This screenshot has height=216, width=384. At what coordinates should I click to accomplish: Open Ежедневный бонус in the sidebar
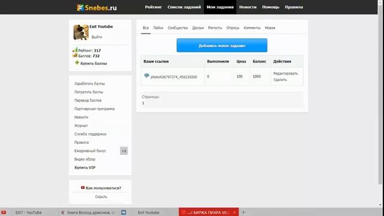tap(90, 151)
